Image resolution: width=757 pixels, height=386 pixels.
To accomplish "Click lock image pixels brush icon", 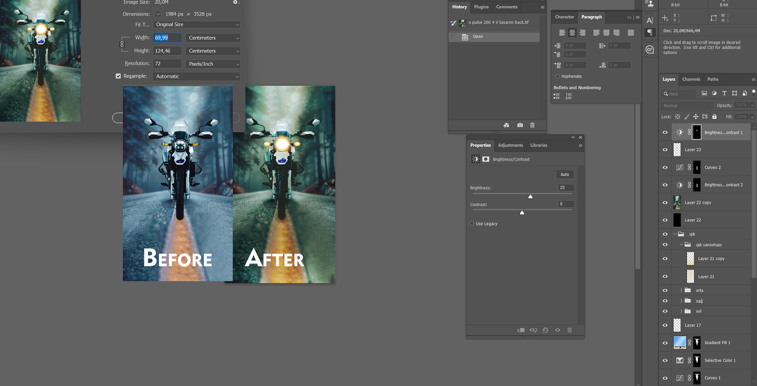I will [687, 117].
